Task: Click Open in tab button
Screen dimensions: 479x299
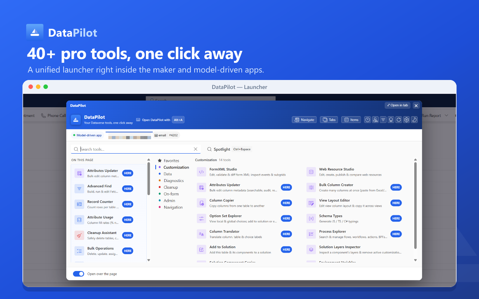Action: (x=397, y=105)
